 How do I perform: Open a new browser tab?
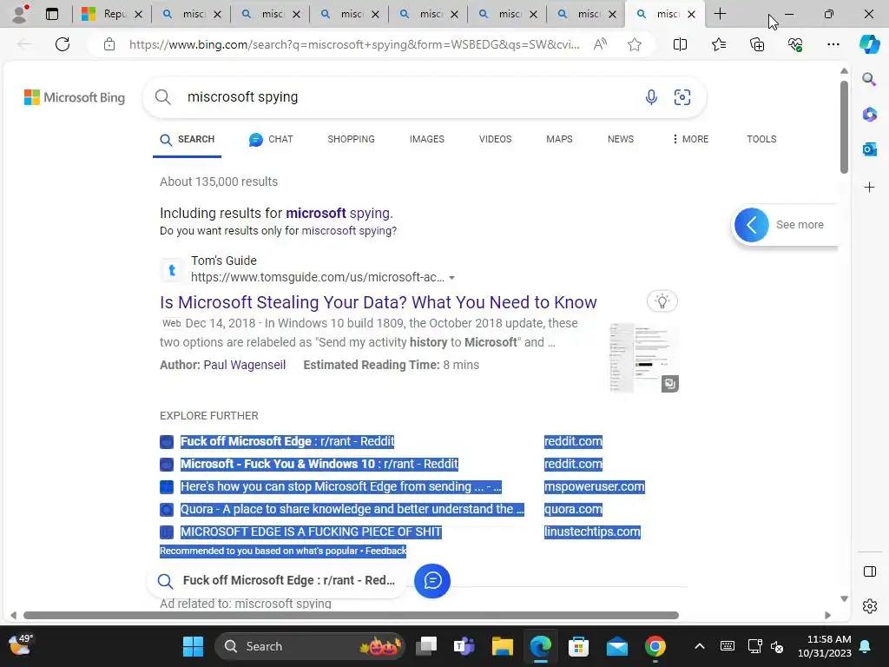(720, 14)
